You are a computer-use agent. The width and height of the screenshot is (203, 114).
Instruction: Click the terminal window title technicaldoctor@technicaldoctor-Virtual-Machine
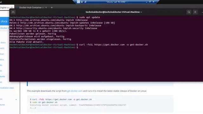coord(114,12)
